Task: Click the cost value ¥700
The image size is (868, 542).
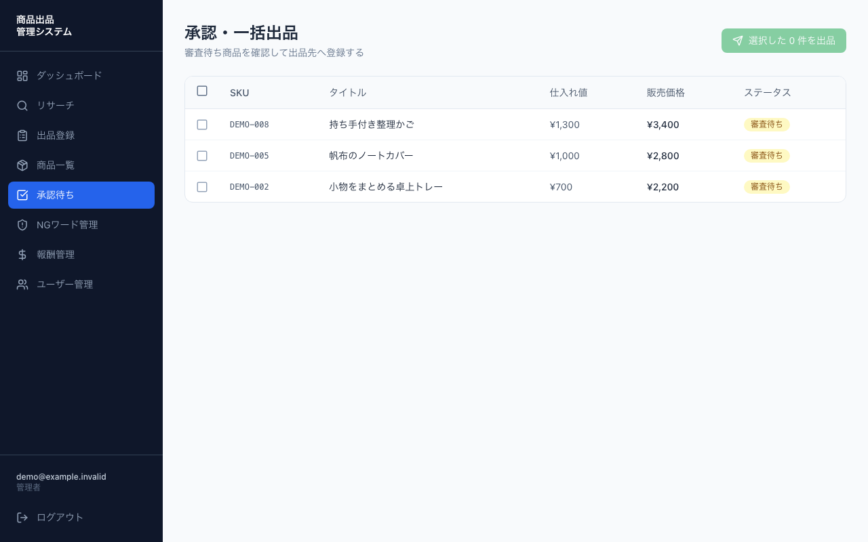Action: (x=561, y=187)
